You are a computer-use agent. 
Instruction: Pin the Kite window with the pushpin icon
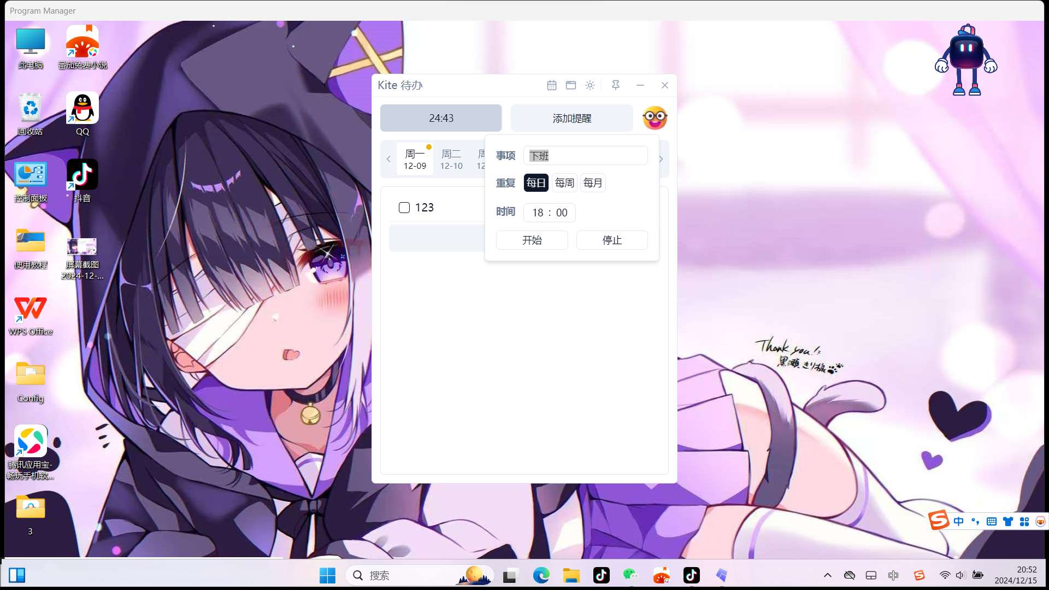(616, 85)
